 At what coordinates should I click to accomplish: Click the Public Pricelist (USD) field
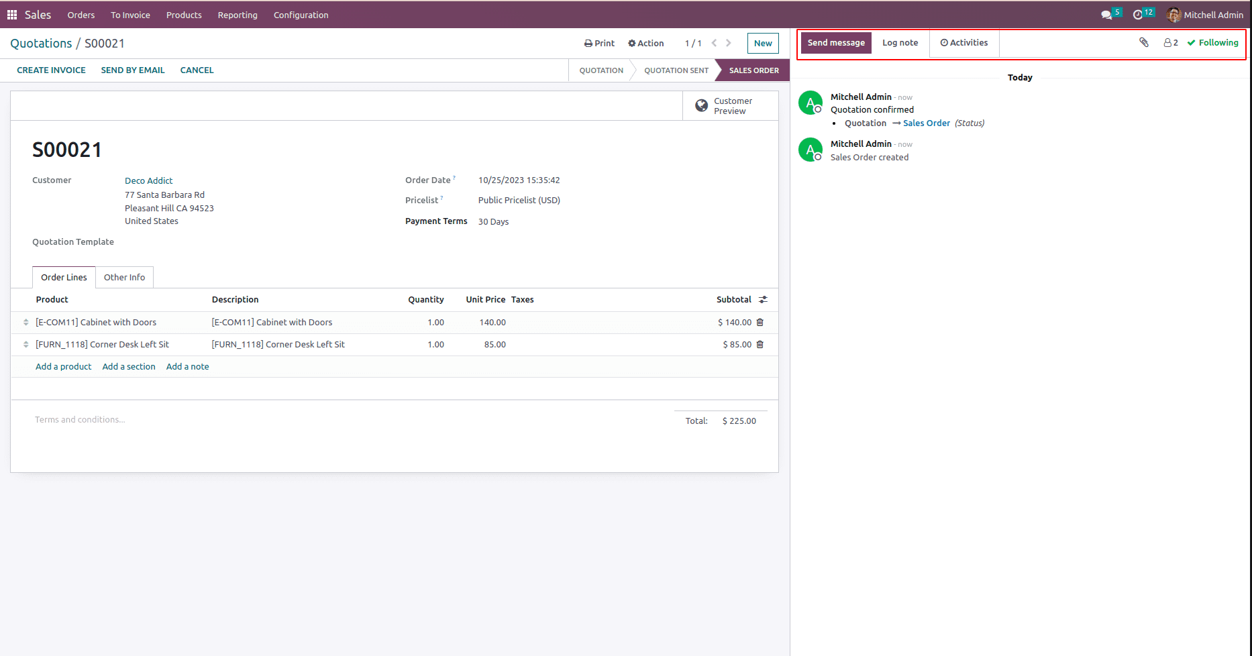[x=519, y=201]
